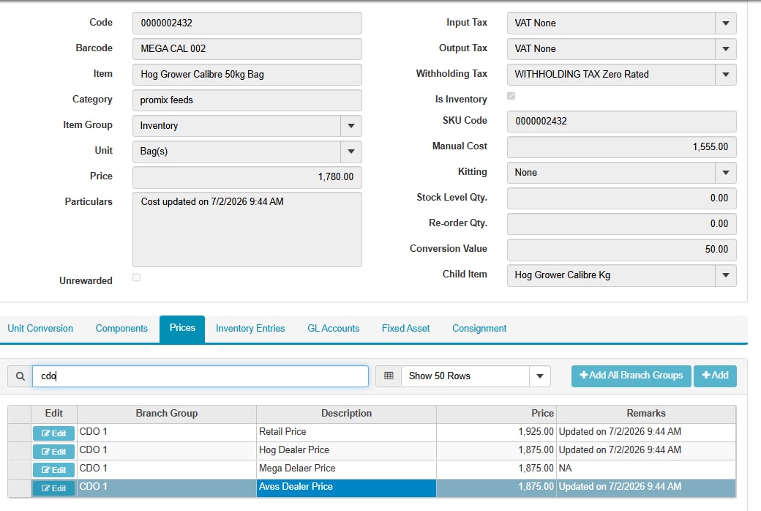
Task: Edit the Retail Price row
Action: (x=53, y=433)
